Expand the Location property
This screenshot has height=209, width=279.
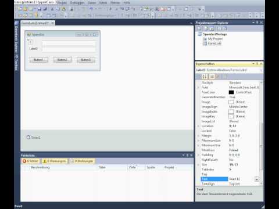click(x=198, y=126)
